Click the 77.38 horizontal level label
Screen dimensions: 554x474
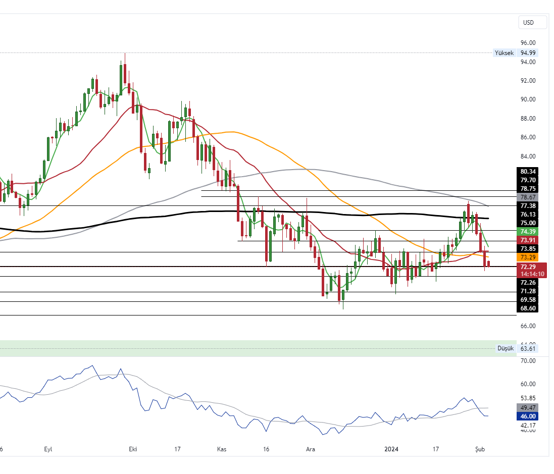click(x=528, y=206)
